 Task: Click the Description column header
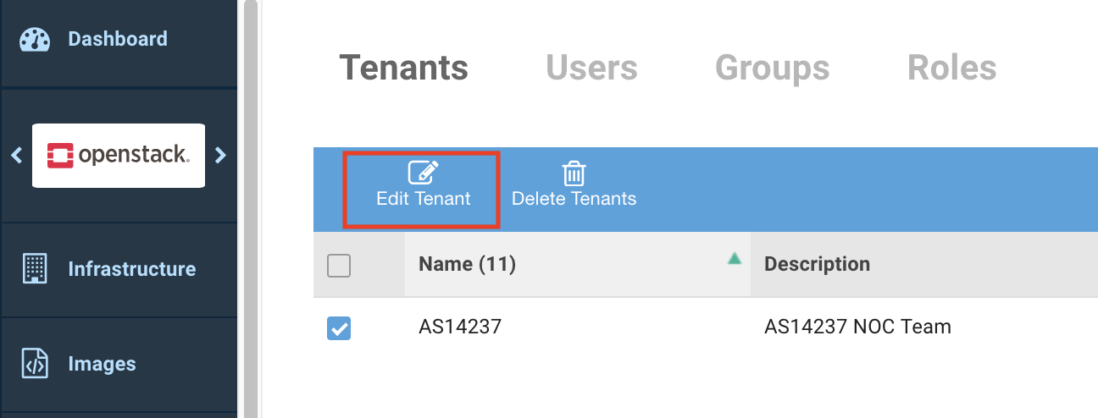click(817, 265)
